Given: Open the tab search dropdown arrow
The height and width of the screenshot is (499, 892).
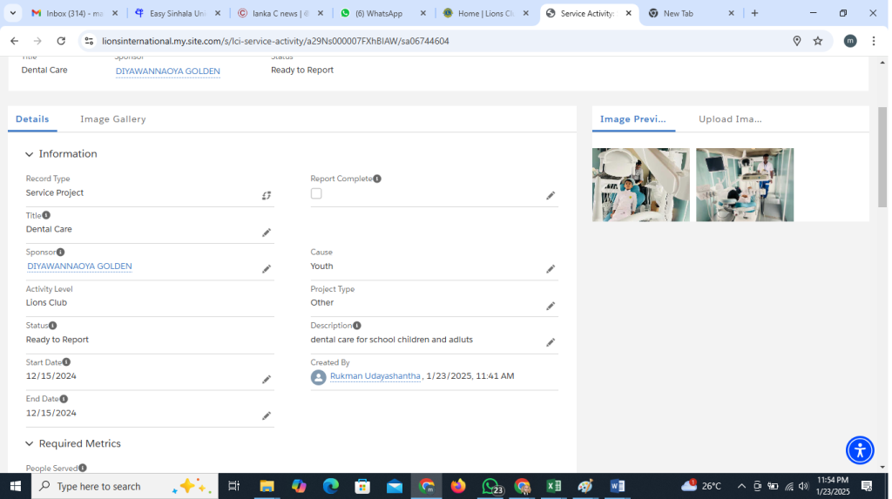Looking at the screenshot, I should coord(12,13).
